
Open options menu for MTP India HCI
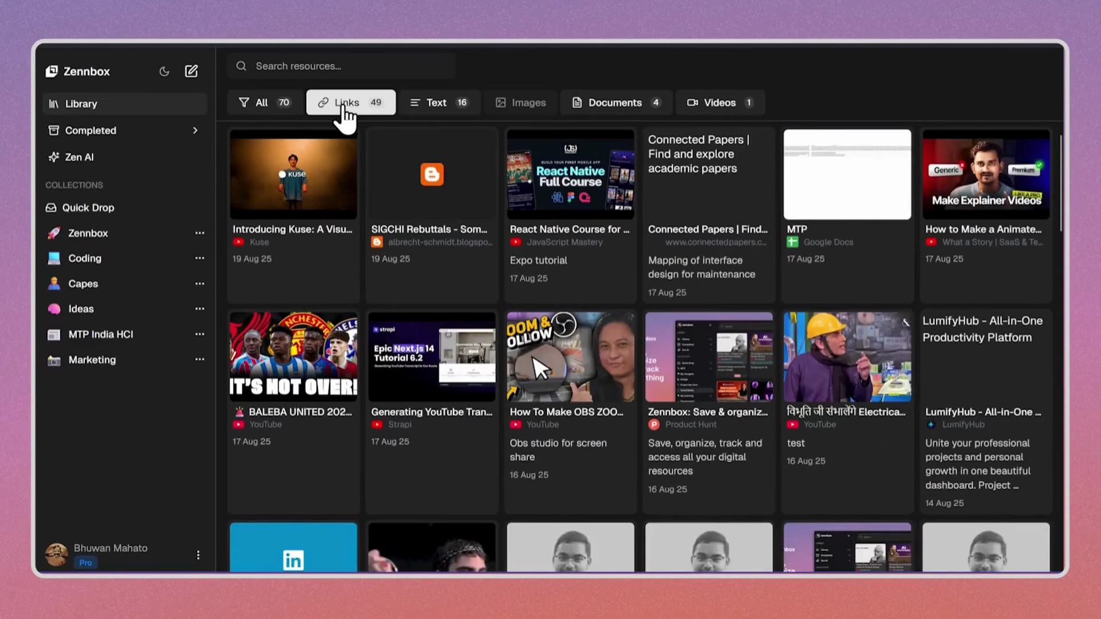(x=200, y=334)
